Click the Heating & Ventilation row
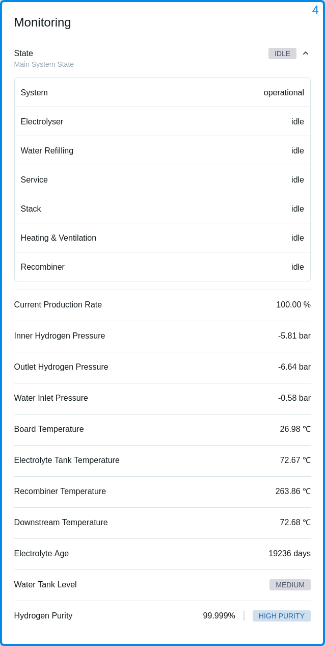 point(162,238)
